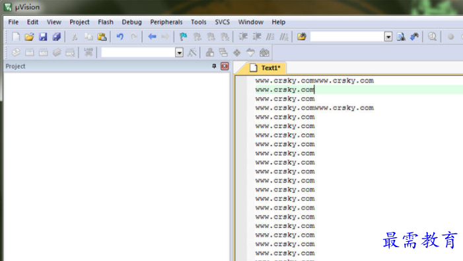463x261 pixels.
Task: Rebuild all target files icon
Action: (43, 53)
